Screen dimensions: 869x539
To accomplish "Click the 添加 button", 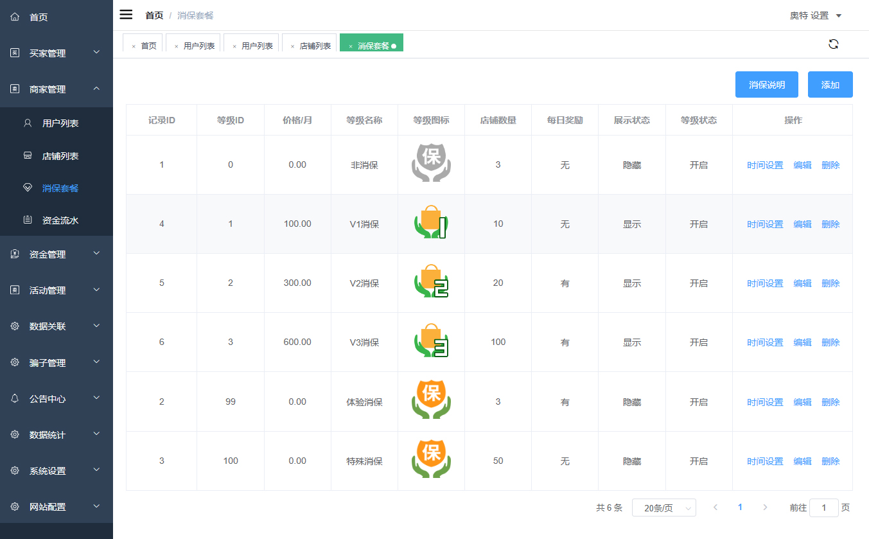I will pos(830,85).
